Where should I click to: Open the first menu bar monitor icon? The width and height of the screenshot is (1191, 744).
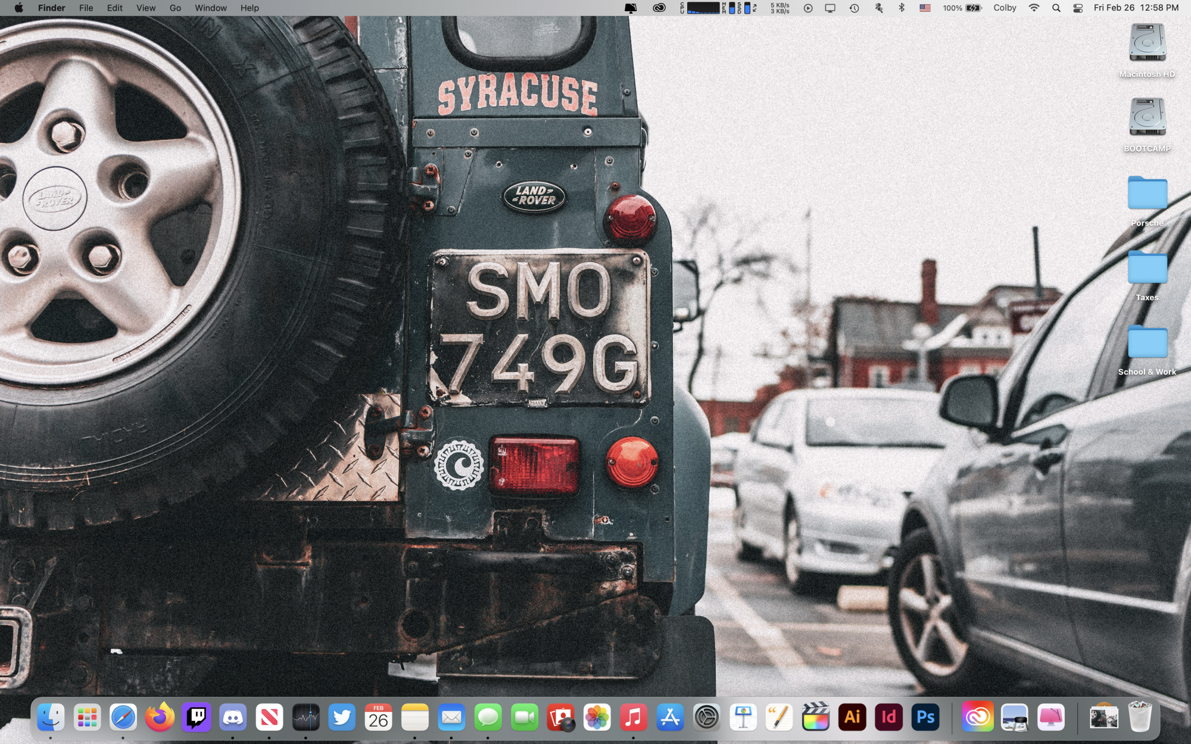[631, 8]
